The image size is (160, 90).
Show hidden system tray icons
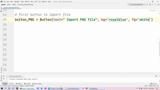point(137,88)
